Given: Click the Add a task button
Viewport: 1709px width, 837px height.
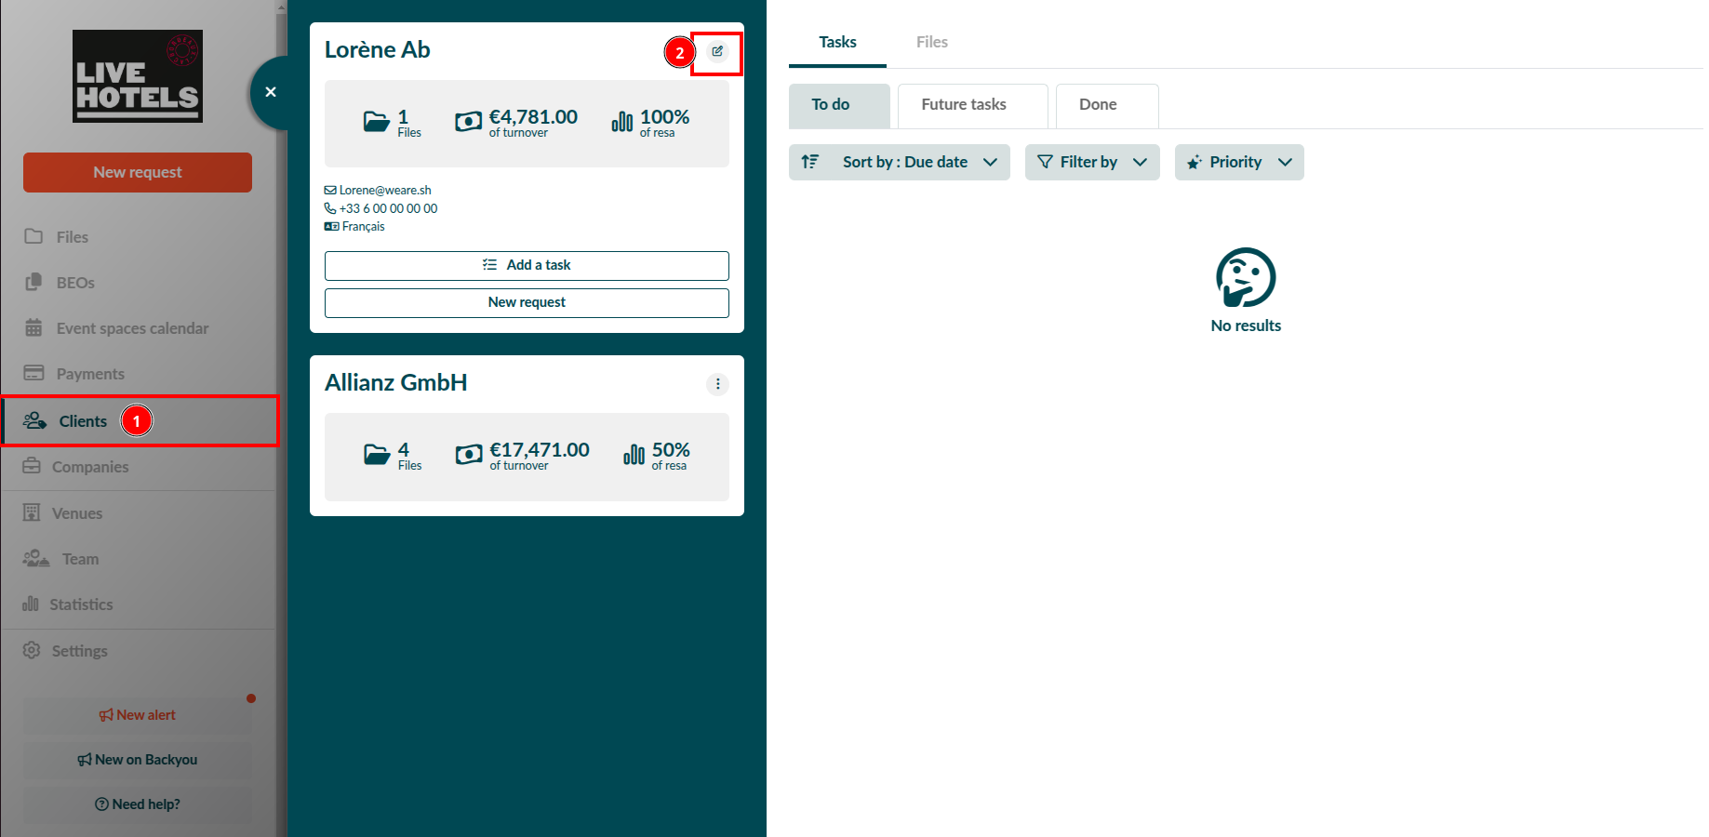Looking at the screenshot, I should [527, 265].
